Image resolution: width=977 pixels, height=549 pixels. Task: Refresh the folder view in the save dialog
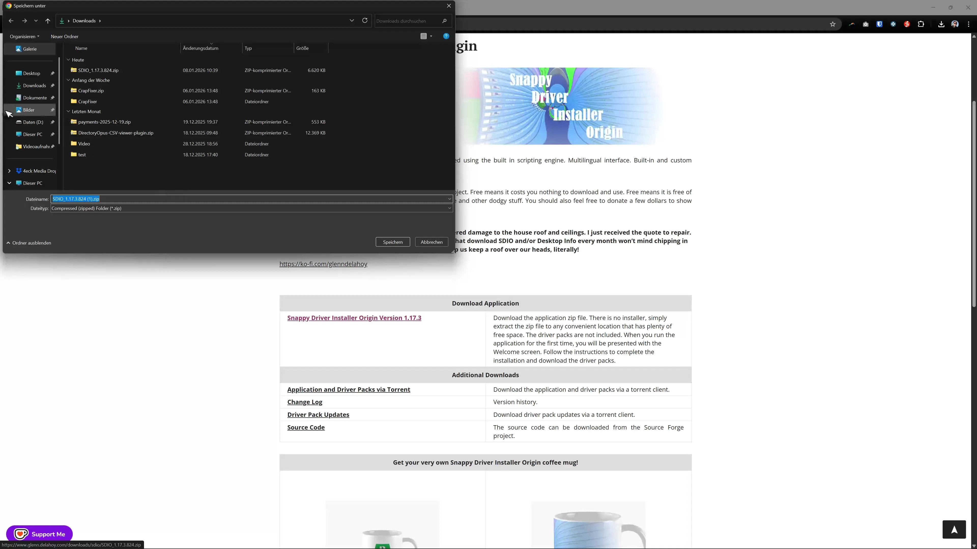coord(365,20)
